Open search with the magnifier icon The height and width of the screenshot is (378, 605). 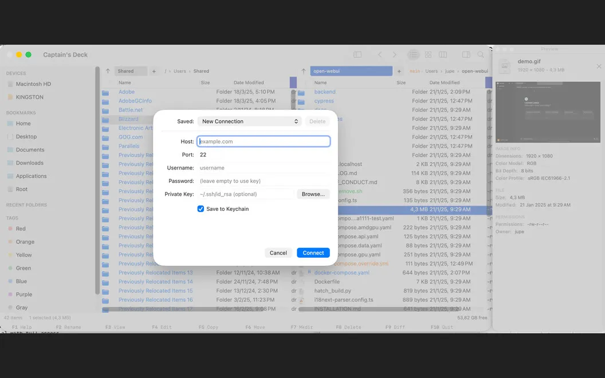point(481,55)
